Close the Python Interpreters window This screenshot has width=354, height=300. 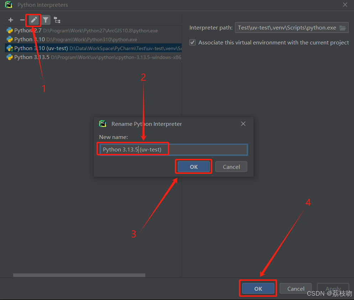coord(345,5)
